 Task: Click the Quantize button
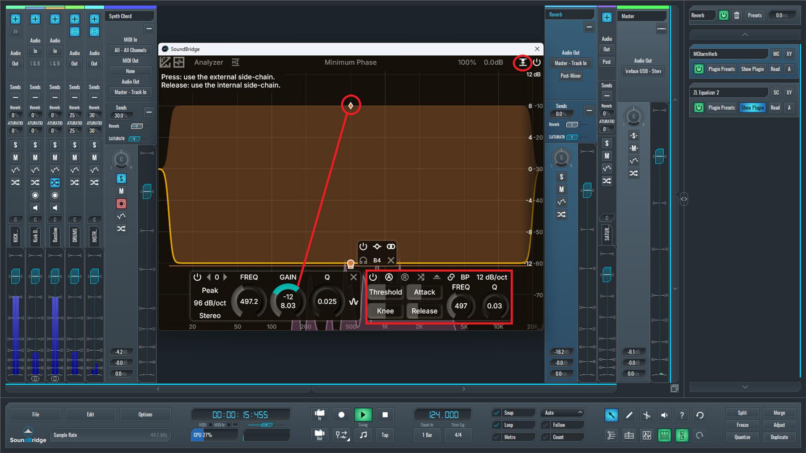coord(742,437)
